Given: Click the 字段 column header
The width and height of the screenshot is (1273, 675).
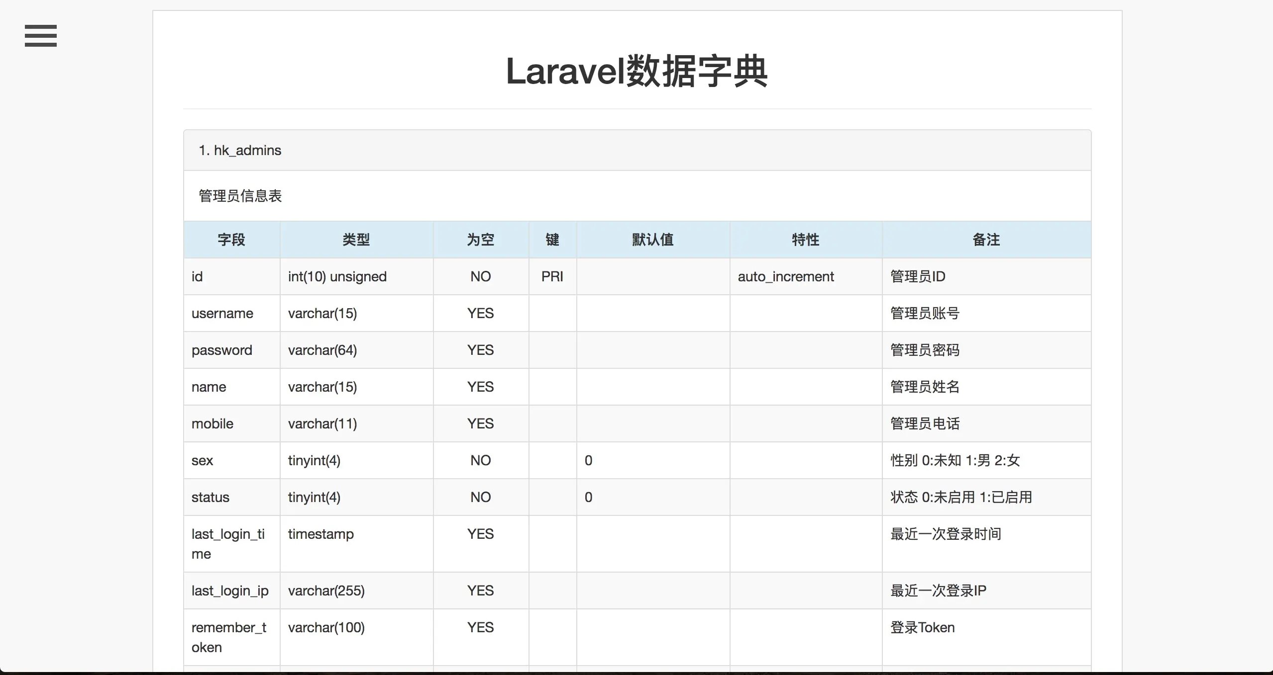Looking at the screenshot, I should tap(231, 240).
